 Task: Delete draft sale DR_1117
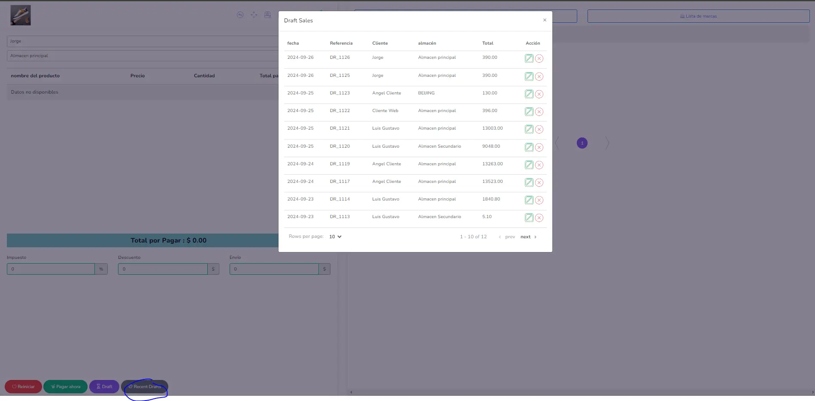click(x=539, y=182)
